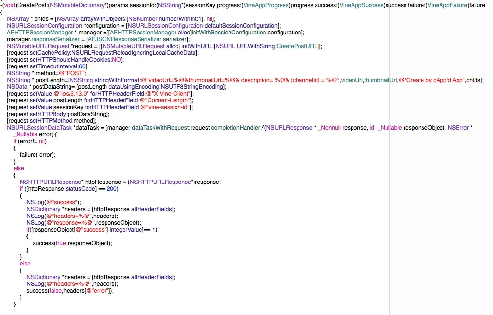Click the line declaring NSArray chIds
Screen dimensions: 493x315
111,19
